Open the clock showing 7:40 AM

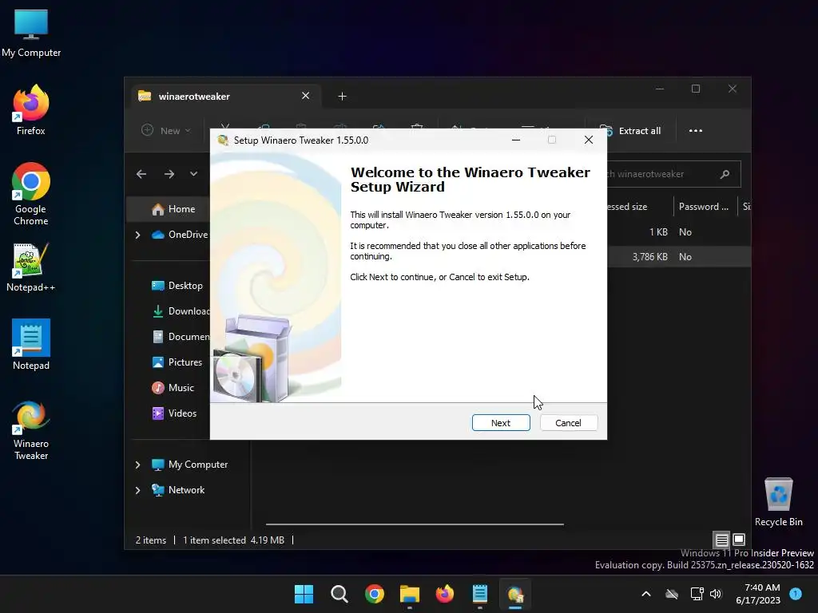pyautogui.click(x=758, y=594)
